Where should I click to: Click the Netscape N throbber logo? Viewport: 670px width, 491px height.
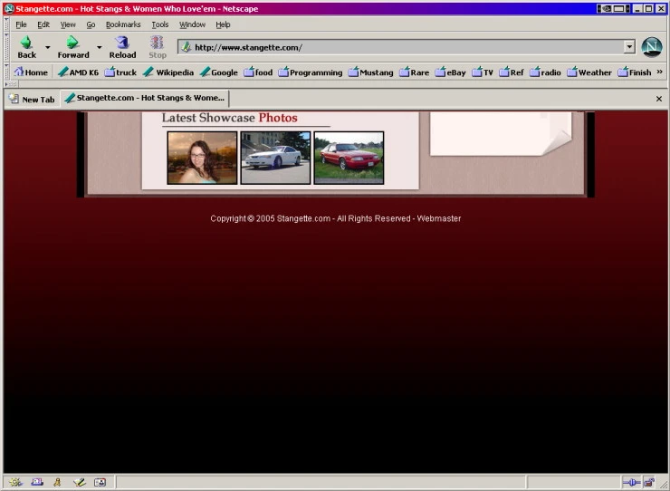652,47
